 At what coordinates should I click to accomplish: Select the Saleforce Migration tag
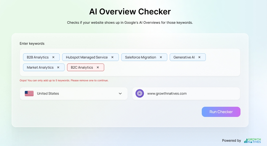(x=144, y=57)
